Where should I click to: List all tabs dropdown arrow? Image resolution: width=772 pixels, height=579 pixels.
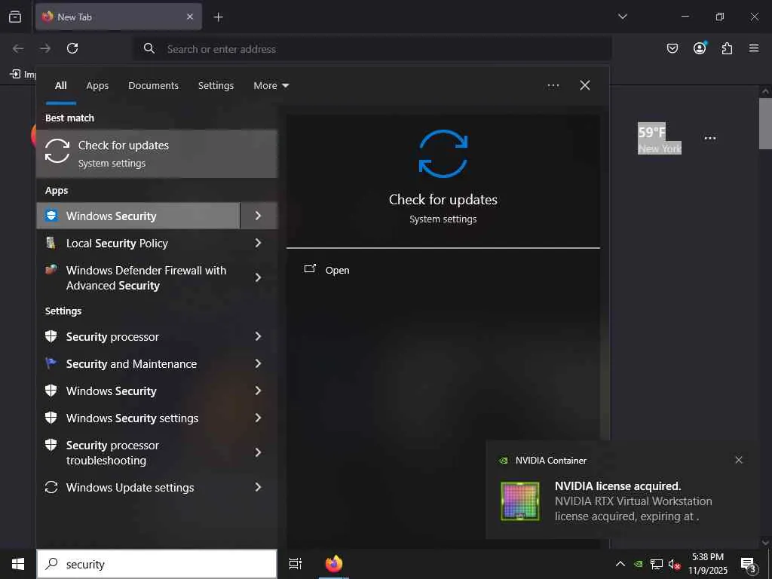[x=623, y=17]
